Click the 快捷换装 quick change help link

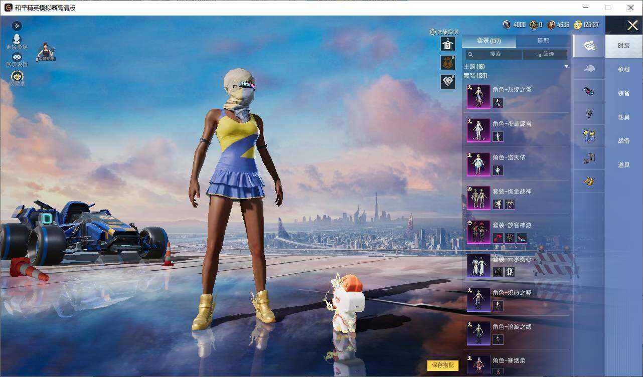point(444,32)
